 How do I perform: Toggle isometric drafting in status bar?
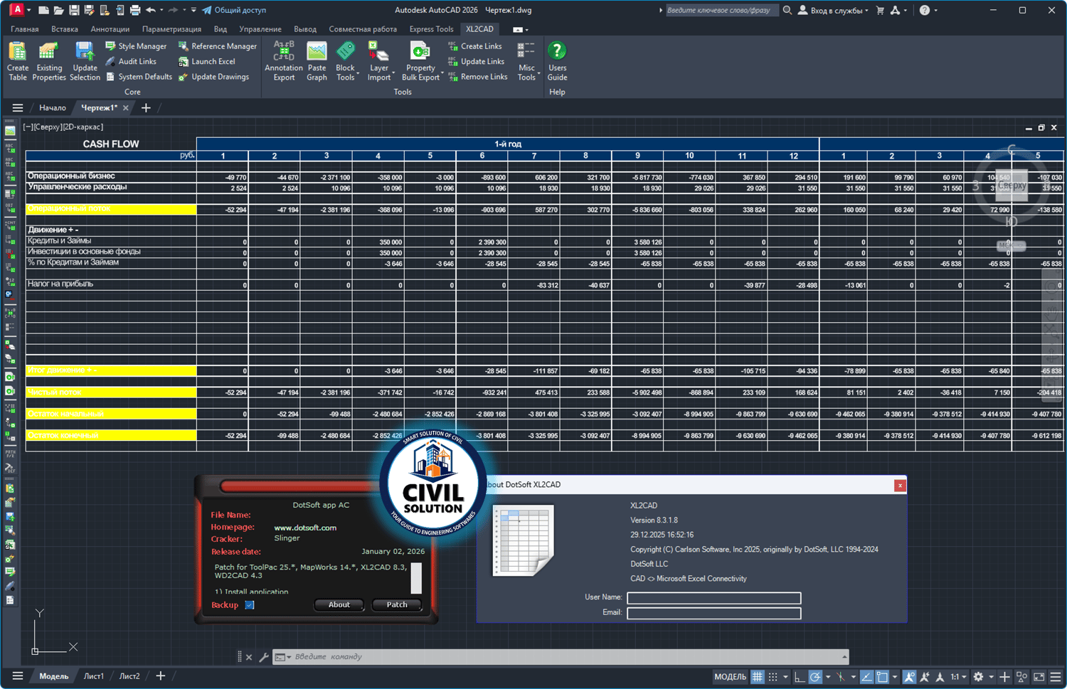(841, 677)
